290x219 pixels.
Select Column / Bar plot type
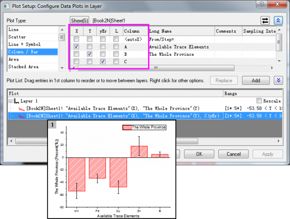[x=33, y=52]
